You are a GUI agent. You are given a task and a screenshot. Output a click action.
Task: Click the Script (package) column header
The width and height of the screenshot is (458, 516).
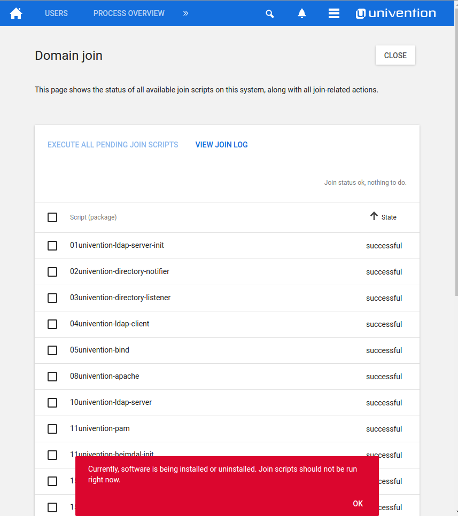[94, 217]
